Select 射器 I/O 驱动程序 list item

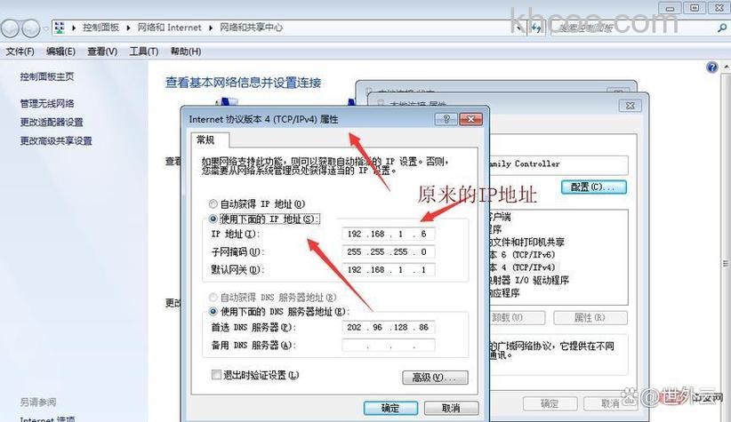[528, 281]
